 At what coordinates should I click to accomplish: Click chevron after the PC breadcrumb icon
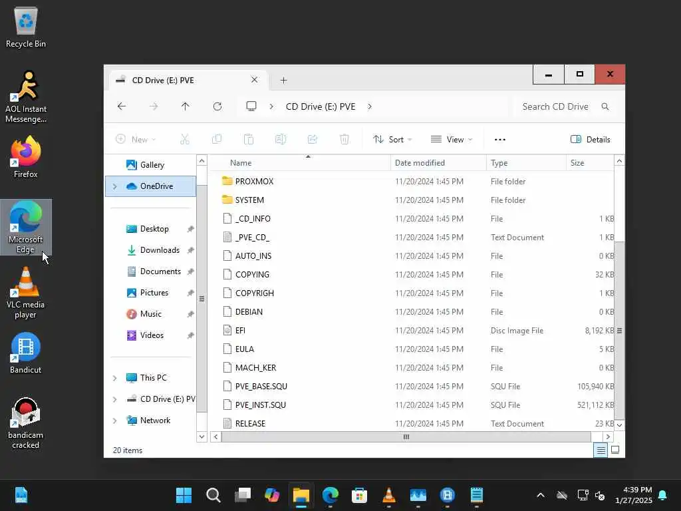click(271, 106)
